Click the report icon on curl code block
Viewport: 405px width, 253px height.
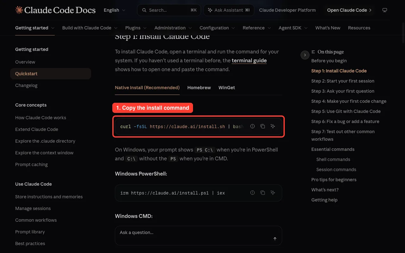(252, 126)
